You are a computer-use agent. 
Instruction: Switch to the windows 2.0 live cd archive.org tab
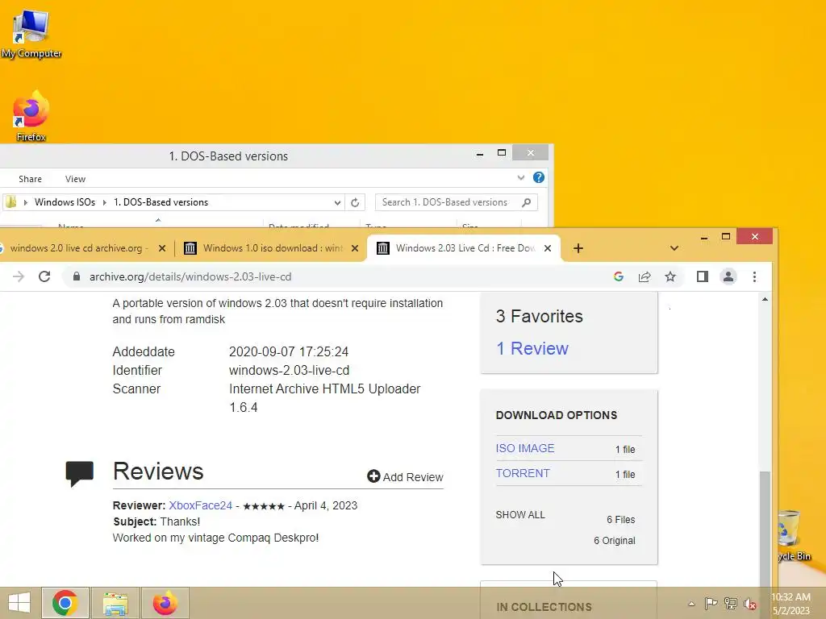tap(78, 248)
